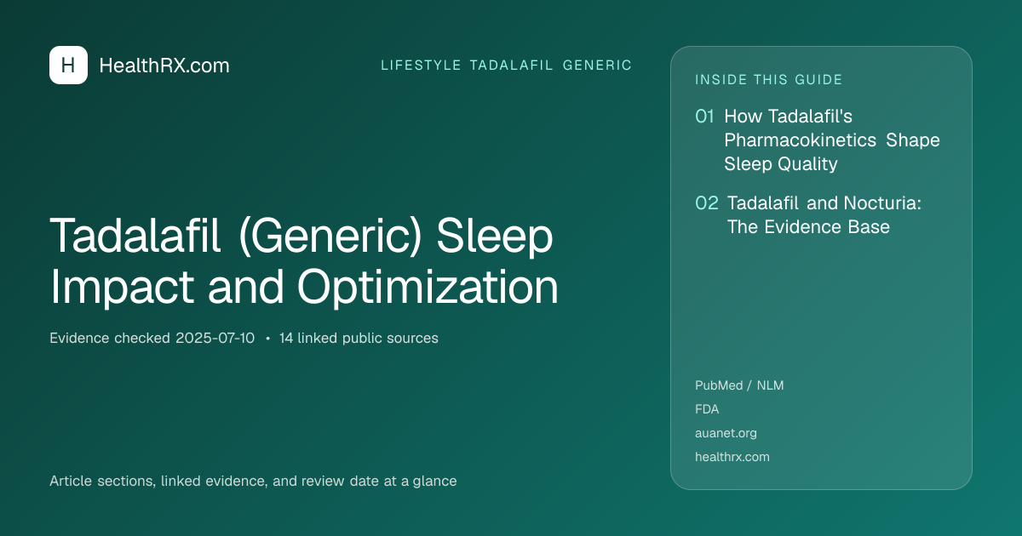This screenshot has height=536, width=1022.
Task: Open section 02 Tadalafil and Nocturia
Action: 809,215
